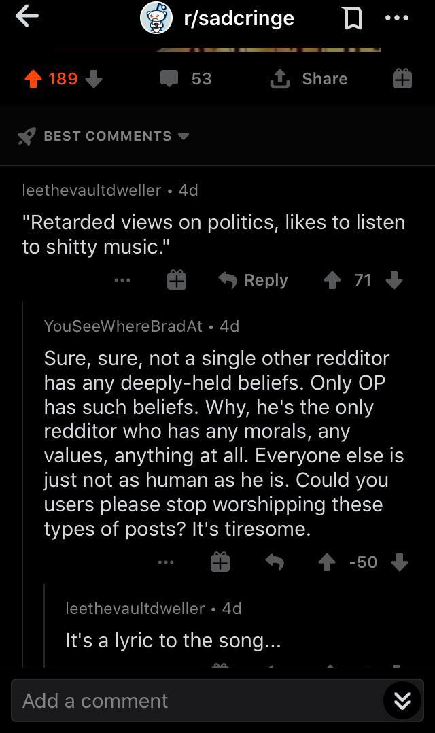This screenshot has width=435, height=733.
Task: Give an award to the post
Action: tap(402, 79)
